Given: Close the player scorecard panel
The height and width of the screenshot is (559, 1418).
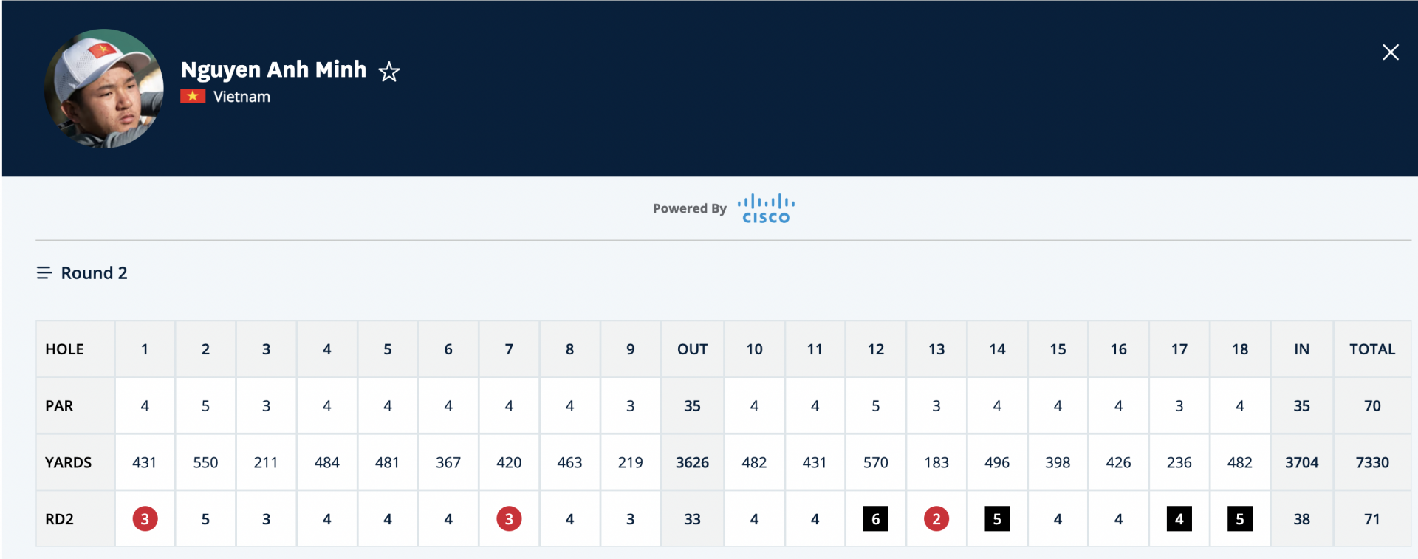Looking at the screenshot, I should pos(1390,52).
